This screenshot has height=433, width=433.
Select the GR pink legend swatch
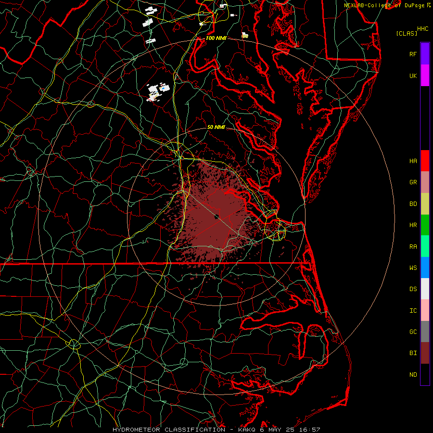point(425,182)
